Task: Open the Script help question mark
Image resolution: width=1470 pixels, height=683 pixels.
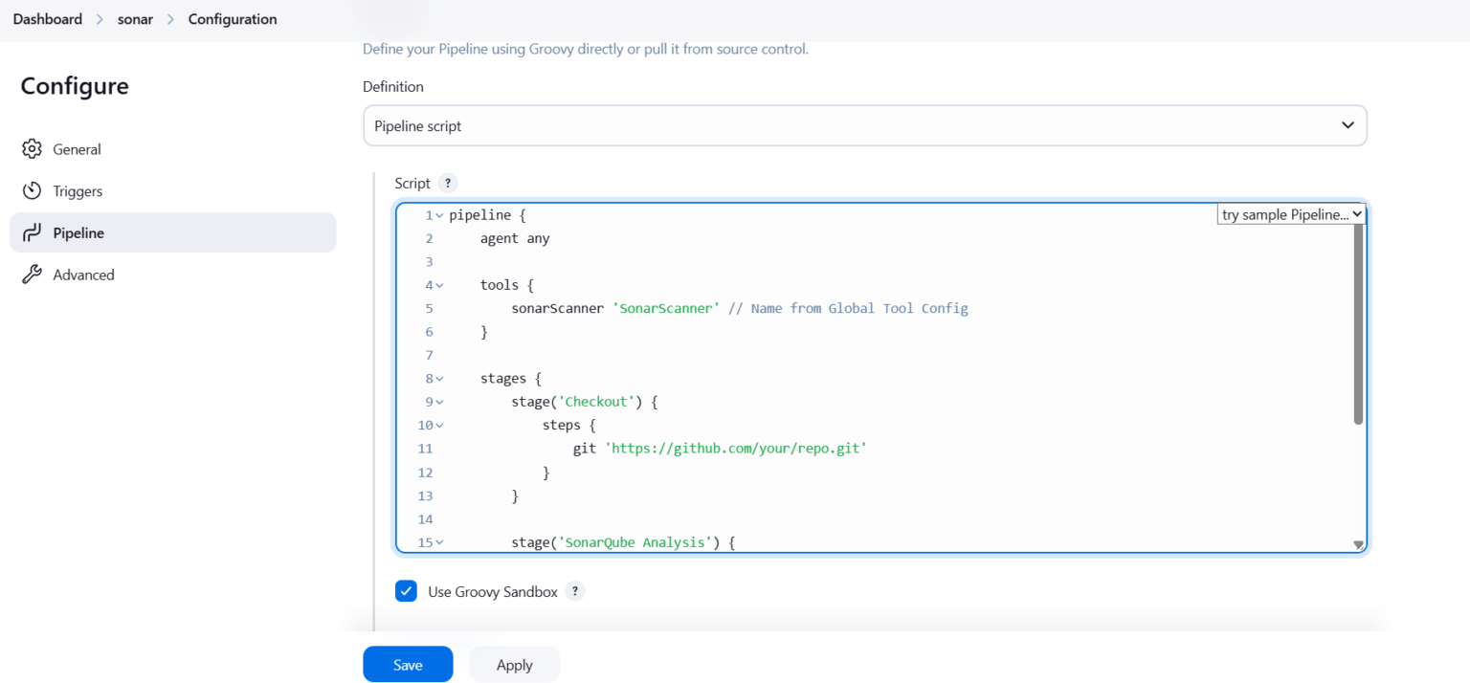Action: click(x=447, y=183)
